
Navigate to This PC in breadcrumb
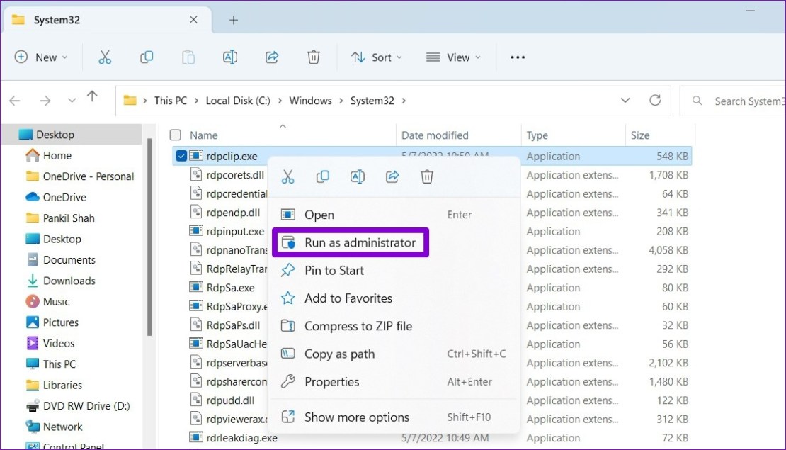tap(171, 101)
